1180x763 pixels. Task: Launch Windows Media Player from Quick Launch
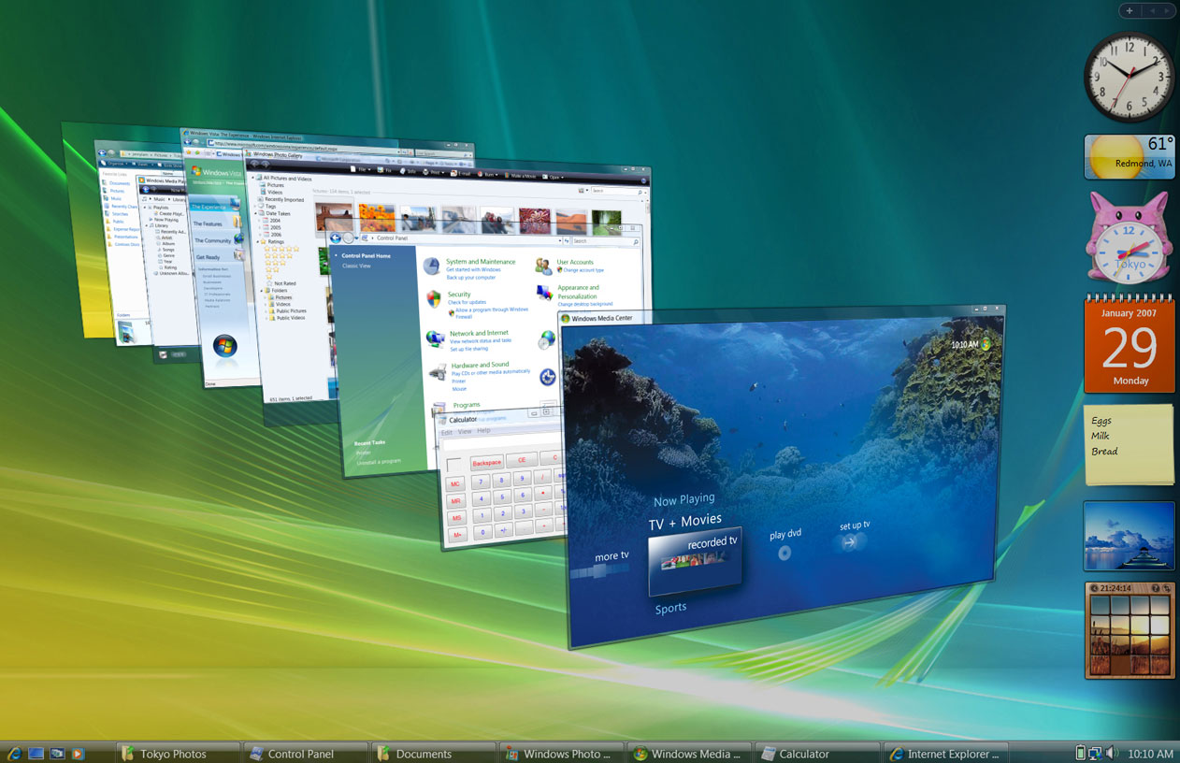pyautogui.click(x=79, y=754)
